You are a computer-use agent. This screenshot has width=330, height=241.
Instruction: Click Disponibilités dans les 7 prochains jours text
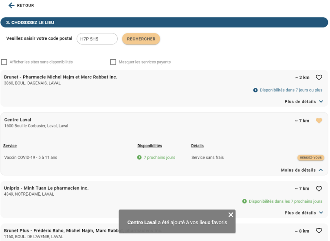click(286, 201)
